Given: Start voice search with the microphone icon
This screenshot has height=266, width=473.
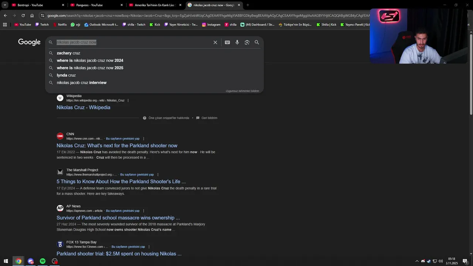Looking at the screenshot, I should [237, 42].
